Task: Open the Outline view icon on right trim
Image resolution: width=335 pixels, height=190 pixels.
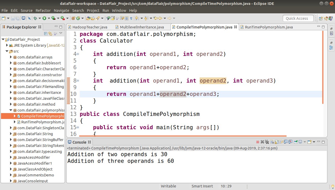Action: (331, 47)
